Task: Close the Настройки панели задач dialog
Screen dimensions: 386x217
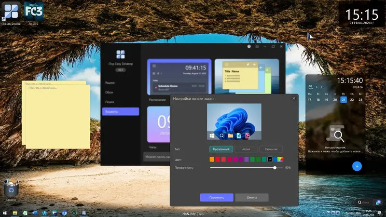Action: [x=294, y=98]
